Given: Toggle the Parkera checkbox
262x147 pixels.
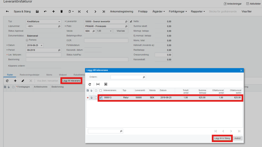Looking at the screenshot, I should (x=27, y=40).
